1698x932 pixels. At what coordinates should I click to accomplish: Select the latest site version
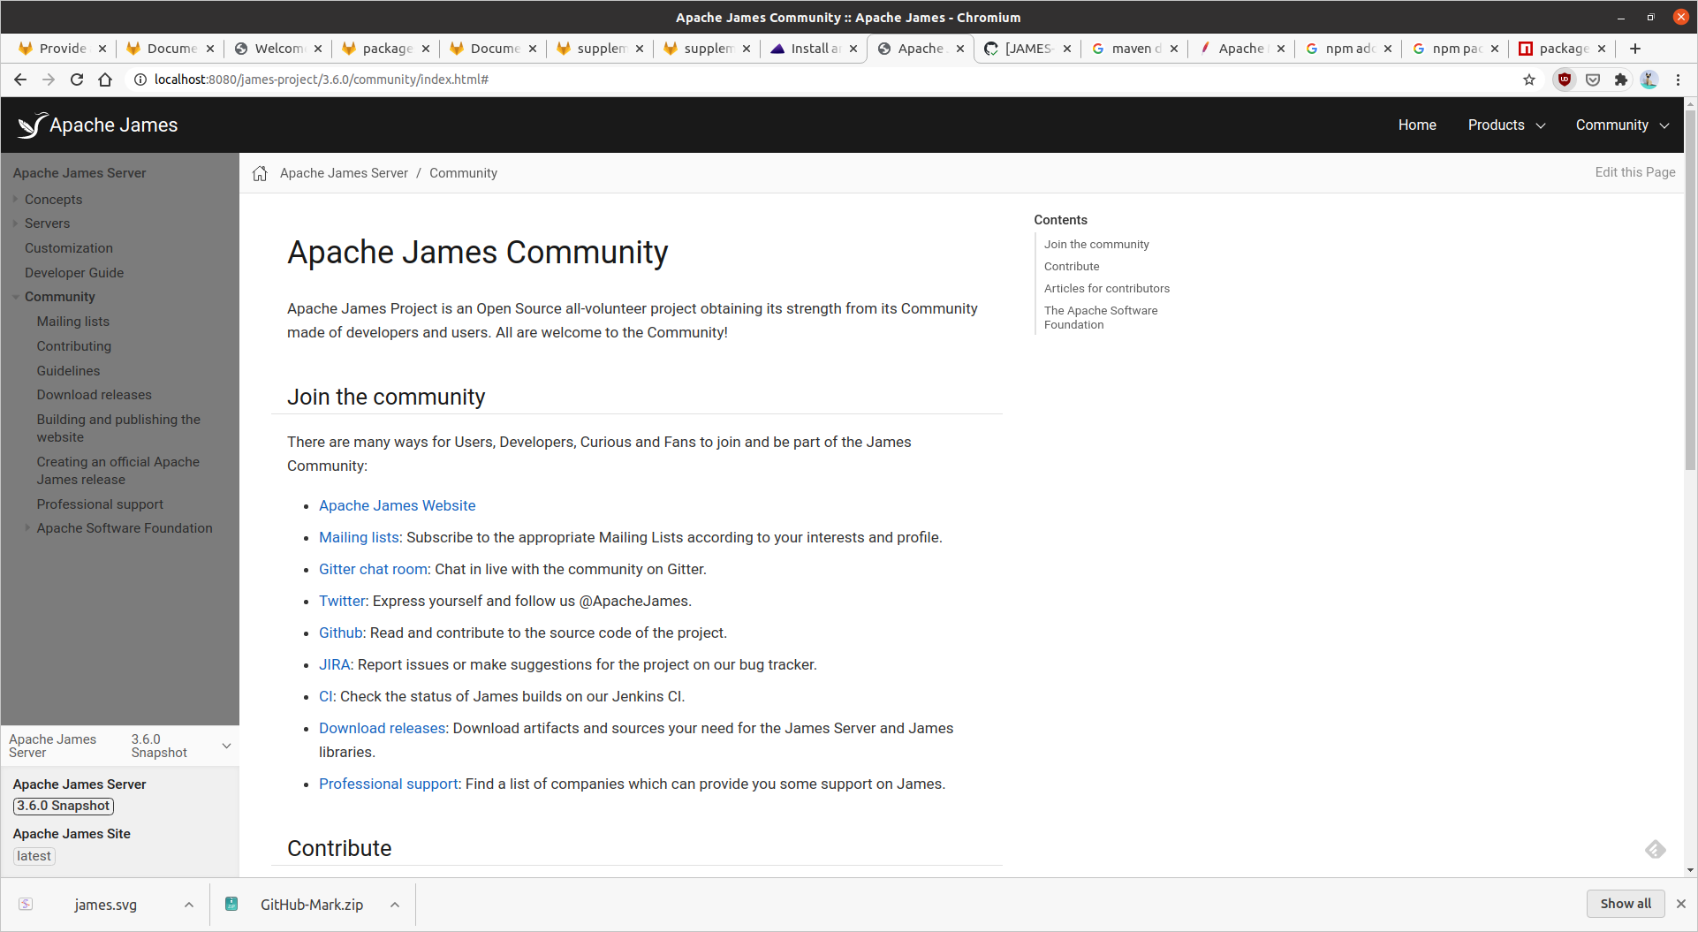[x=34, y=856]
